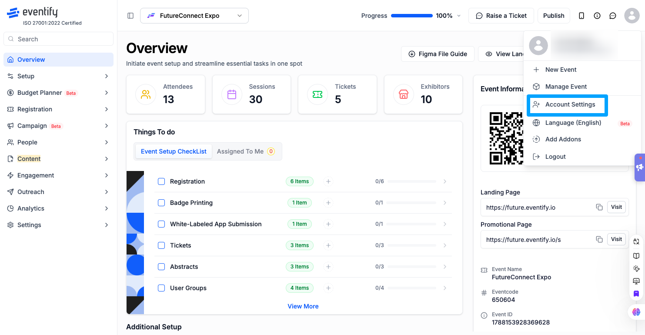The width and height of the screenshot is (645, 335).
Task: Check the Abstracts checkbox
Action: (161, 267)
